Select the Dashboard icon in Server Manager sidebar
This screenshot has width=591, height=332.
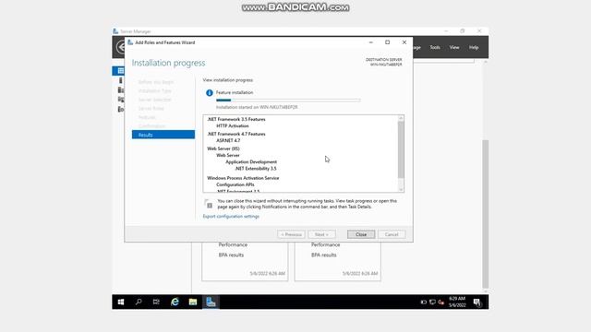click(120, 71)
